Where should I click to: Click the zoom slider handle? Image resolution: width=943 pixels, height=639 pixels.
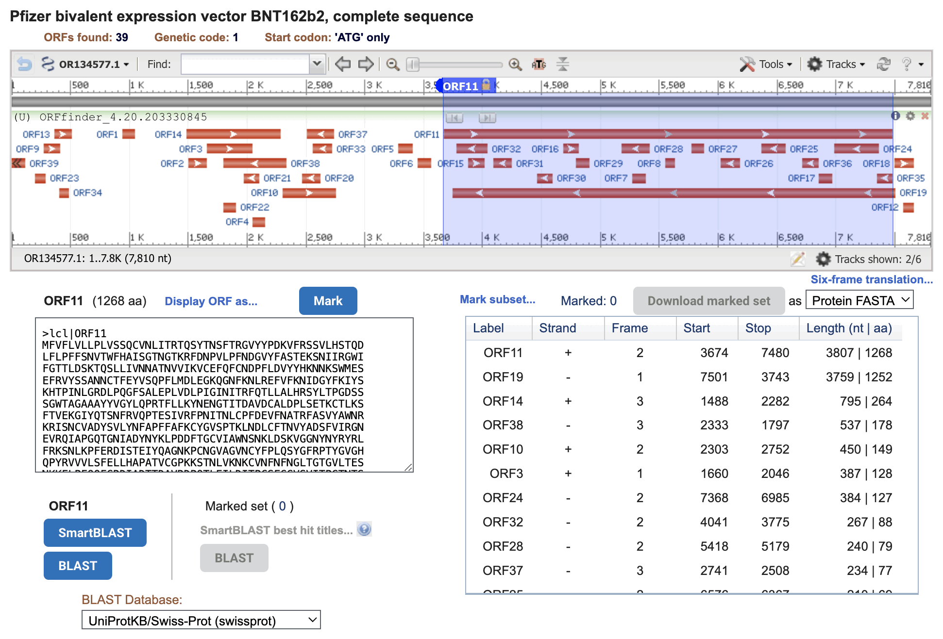[x=413, y=64]
